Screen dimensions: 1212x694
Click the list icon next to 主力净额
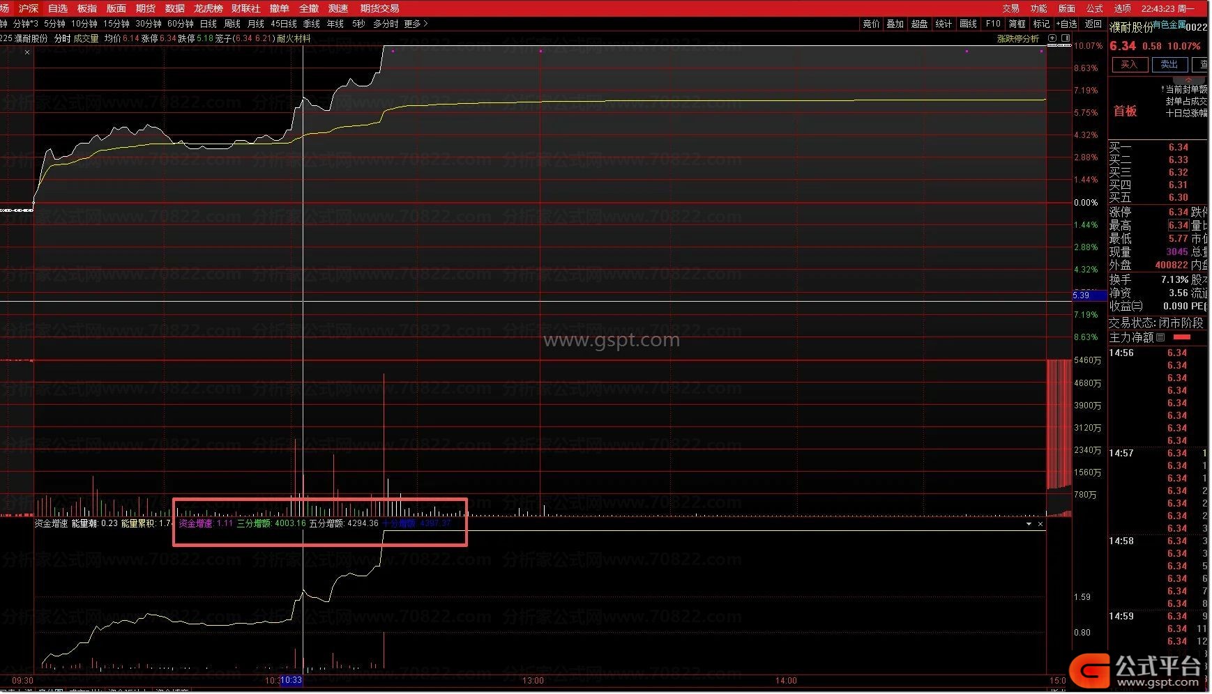[x=1160, y=337]
